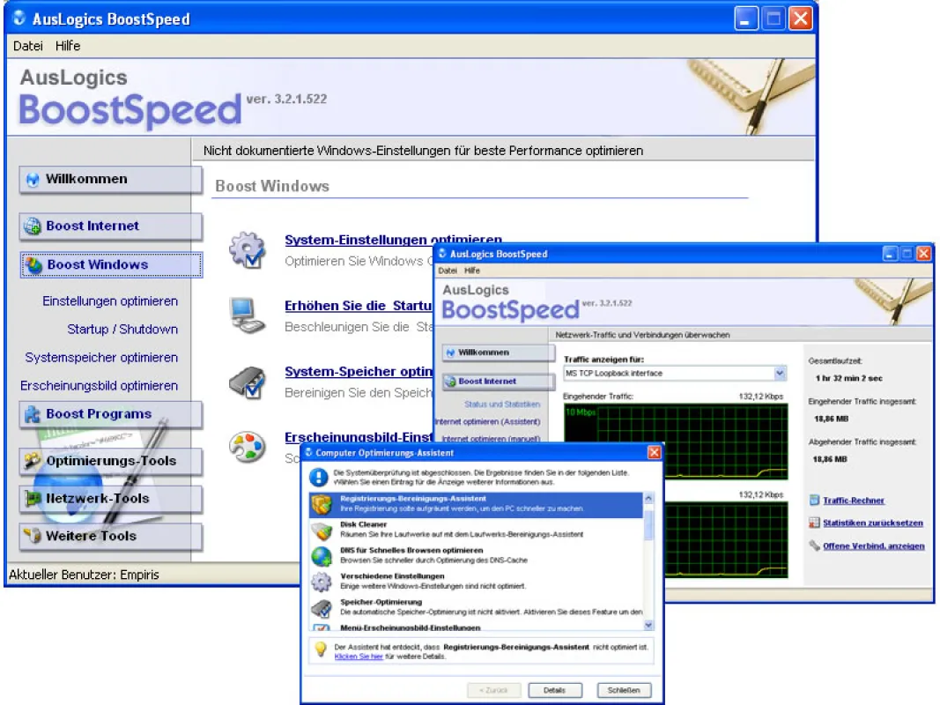Click scroll up arrow in assistant list
Screen dimensions: 940x705
(x=648, y=499)
